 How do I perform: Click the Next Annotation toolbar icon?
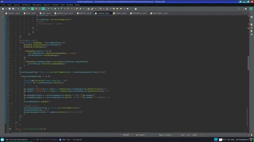(x=100, y=9)
